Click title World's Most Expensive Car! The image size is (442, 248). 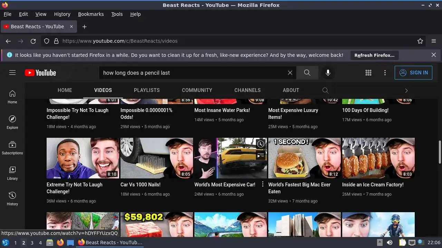[225, 185]
